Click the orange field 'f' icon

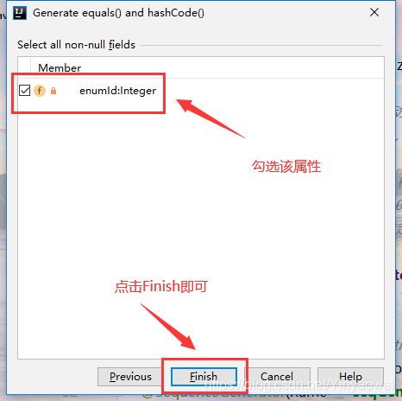point(40,91)
